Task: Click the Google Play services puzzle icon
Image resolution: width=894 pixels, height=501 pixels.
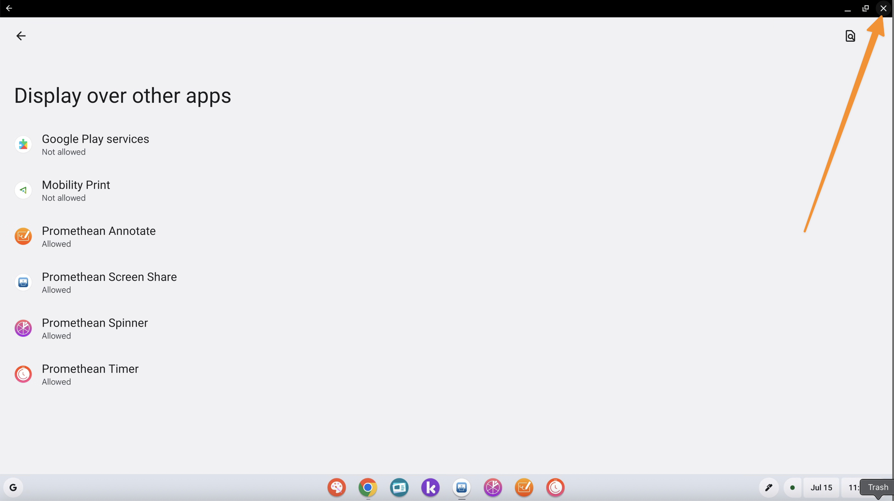Action: (23, 144)
